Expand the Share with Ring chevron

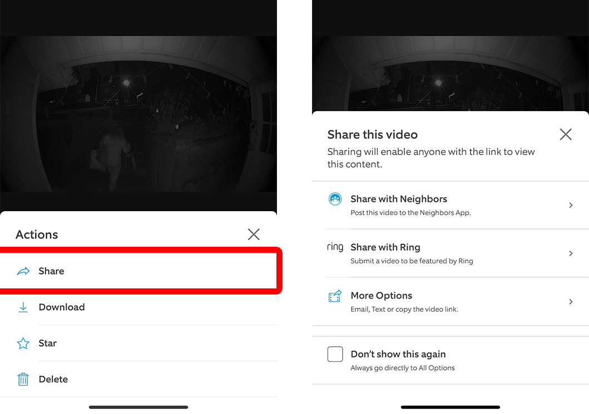coord(571,253)
